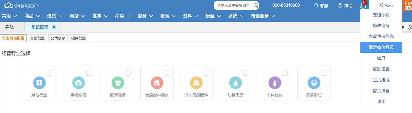This screenshot has height=113, width=412.
Task: Expand the 报表 menu
Action: pyautogui.click(x=168, y=16)
